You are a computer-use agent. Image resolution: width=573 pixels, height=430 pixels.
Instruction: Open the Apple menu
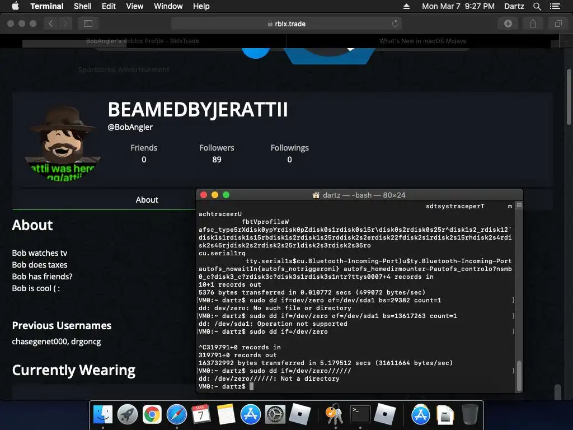coord(15,6)
